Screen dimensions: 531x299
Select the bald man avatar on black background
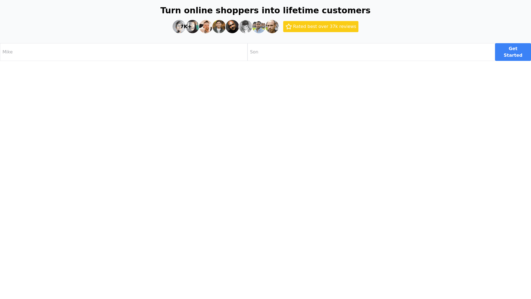pyautogui.click(x=232, y=27)
